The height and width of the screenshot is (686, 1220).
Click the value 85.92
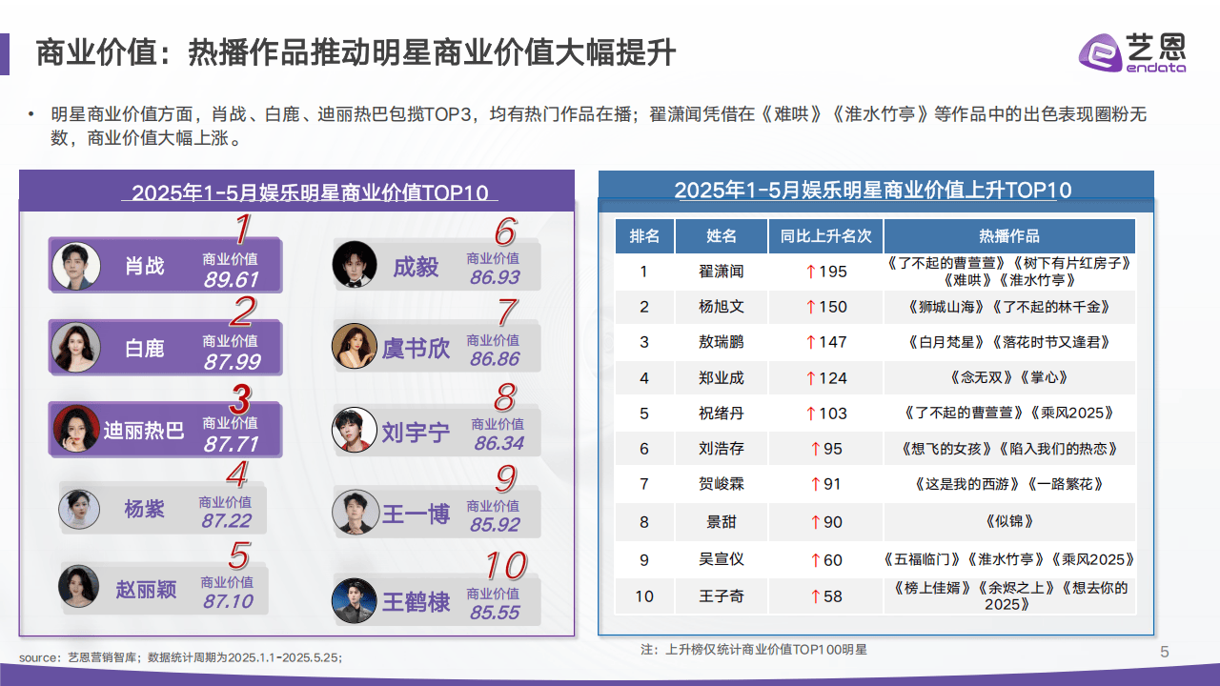coord(495,525)
